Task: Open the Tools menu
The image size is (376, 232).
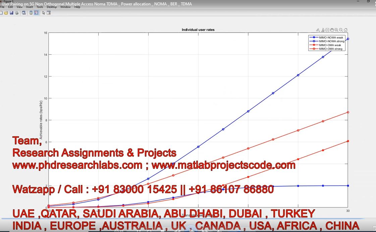Action: coord(40,7)
